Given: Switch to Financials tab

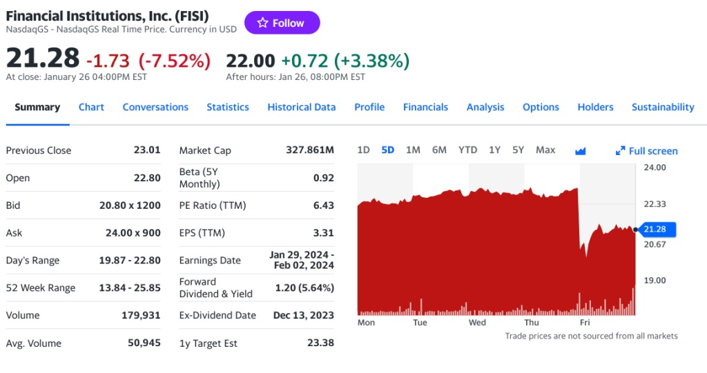Looking at the screenshot, I should click(425, 108).
